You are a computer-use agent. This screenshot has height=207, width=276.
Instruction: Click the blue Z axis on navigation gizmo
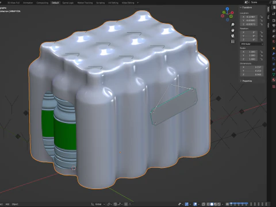click(227, 9)
